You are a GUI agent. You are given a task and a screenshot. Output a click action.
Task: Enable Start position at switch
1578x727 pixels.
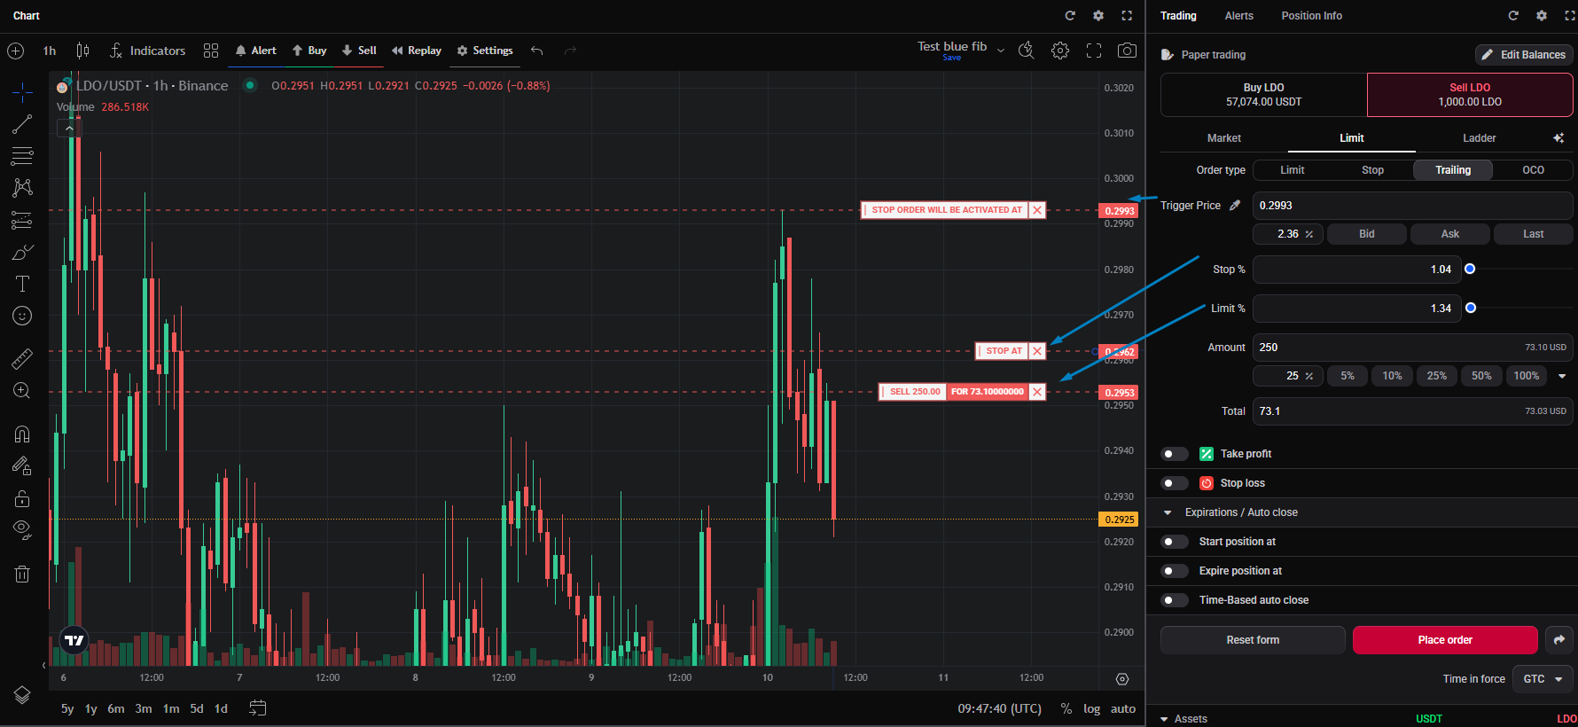pyautogui.click(x=1175, y=542)
